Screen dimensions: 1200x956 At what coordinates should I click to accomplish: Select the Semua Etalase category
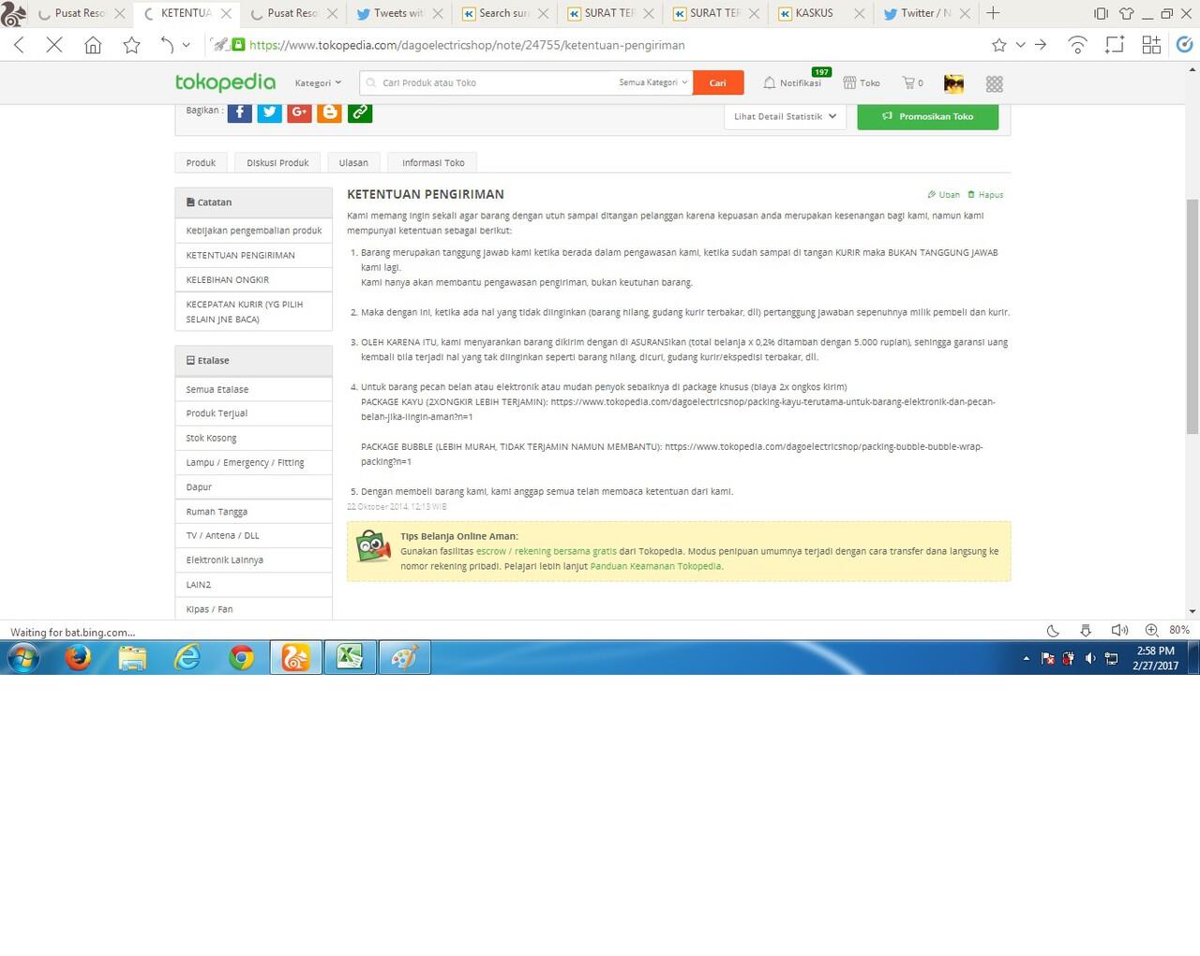coord(254,389)
